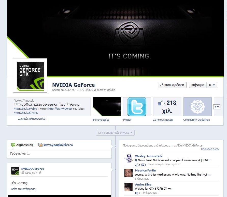The image size is (227, 197).
Task: Click the NVIDIA GeForce post avatar icon
Action: [15, 171]
